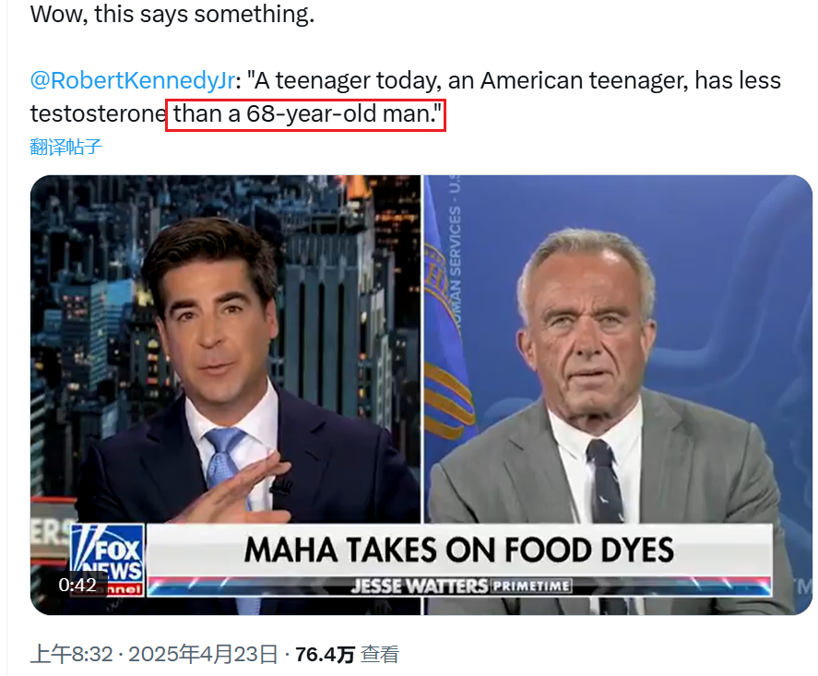Click the 翻译帖子 translate link

coord(65,147)
